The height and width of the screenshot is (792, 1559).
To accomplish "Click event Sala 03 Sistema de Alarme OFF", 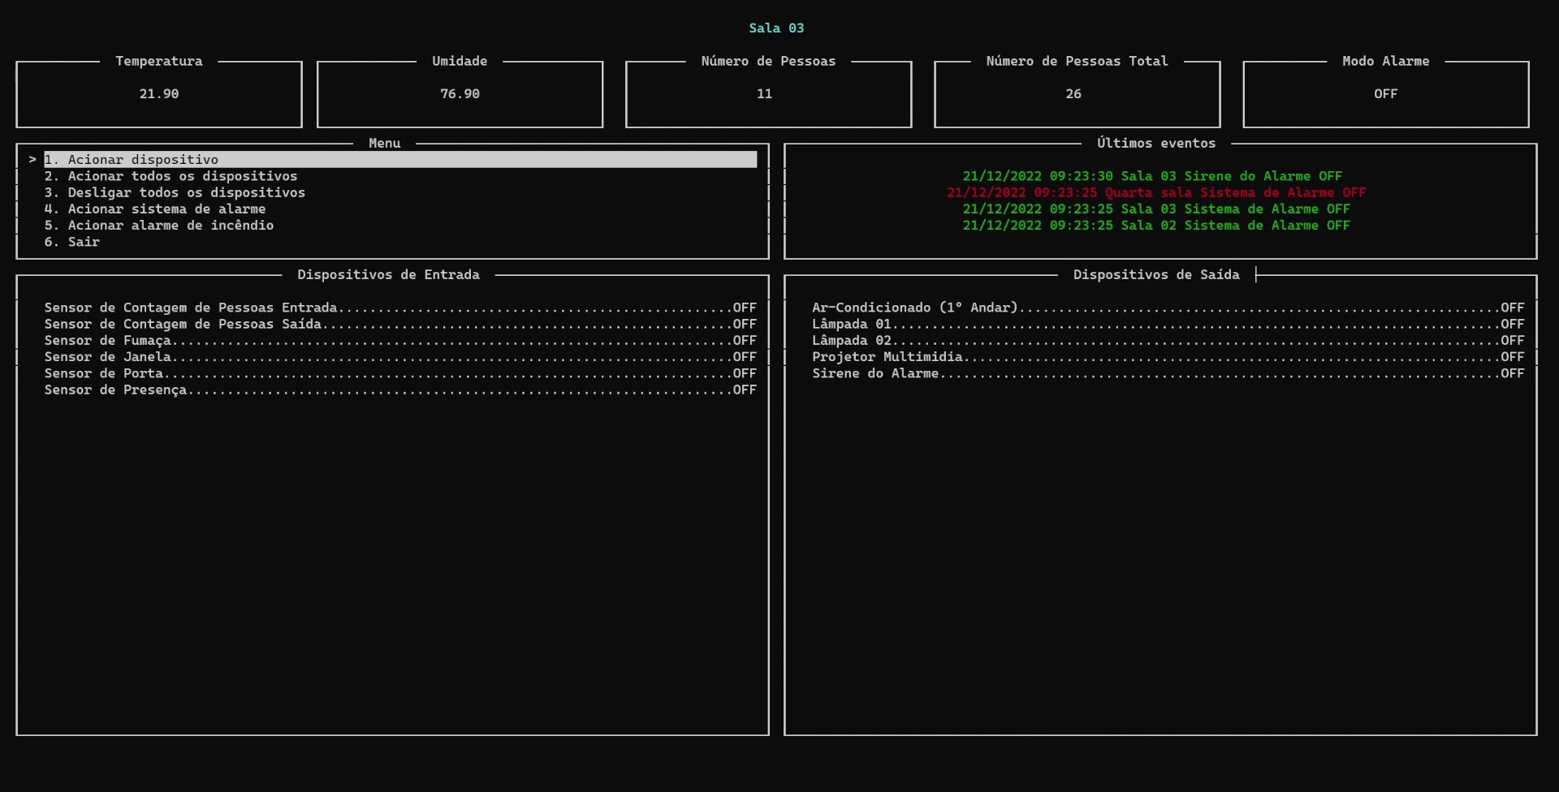I will 1156,209.
